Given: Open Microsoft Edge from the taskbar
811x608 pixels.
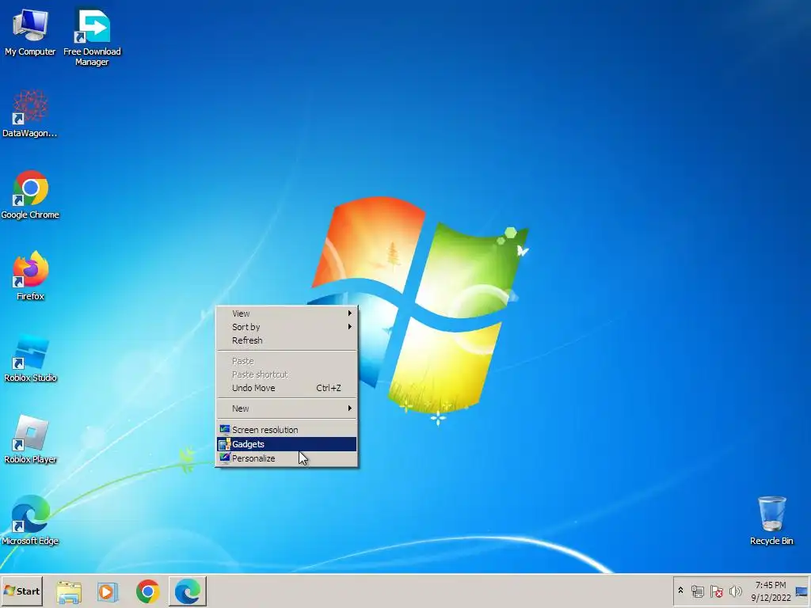Looking at the screenshot, I should click(x=187, y=591).
